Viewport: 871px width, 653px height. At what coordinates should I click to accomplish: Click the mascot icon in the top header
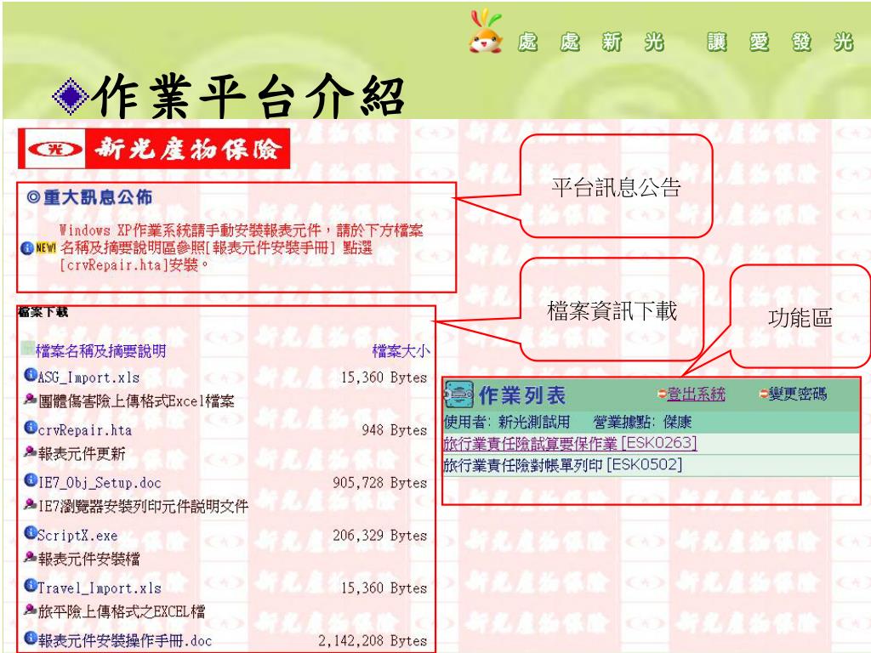click(486, 31)
